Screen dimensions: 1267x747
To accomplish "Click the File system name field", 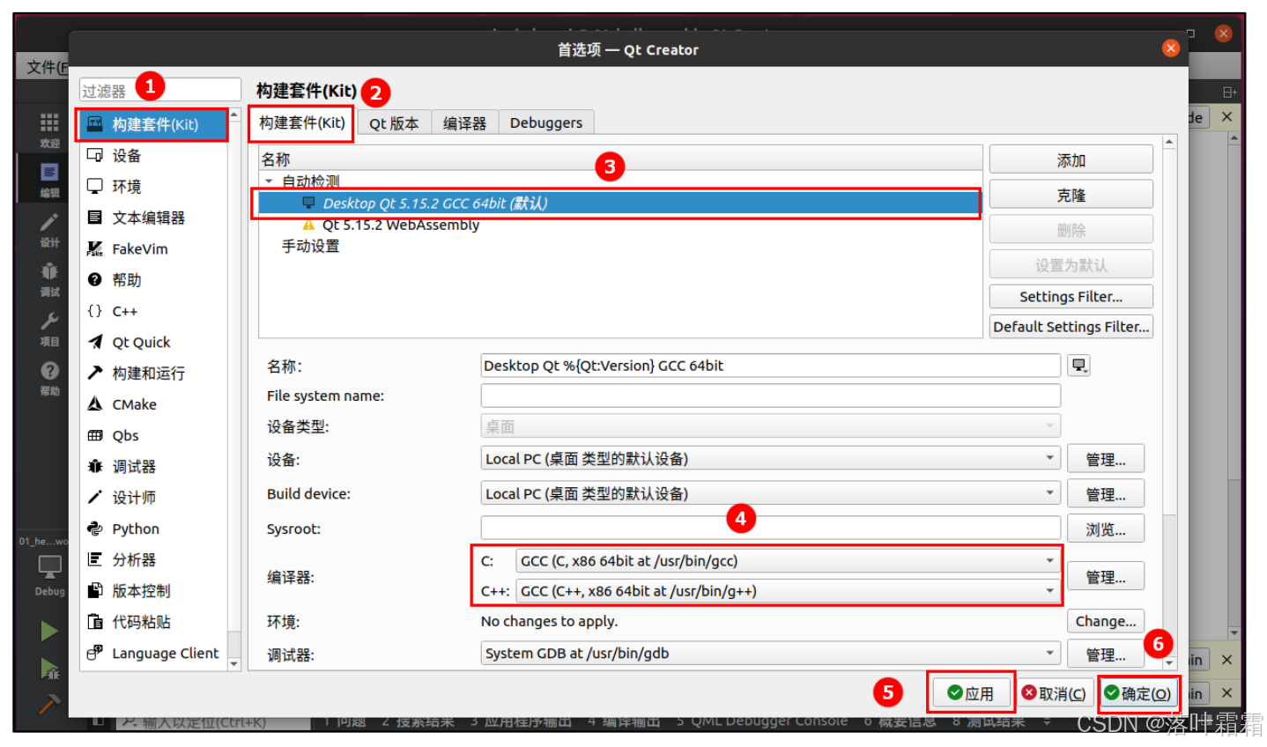I will (771, 396).
